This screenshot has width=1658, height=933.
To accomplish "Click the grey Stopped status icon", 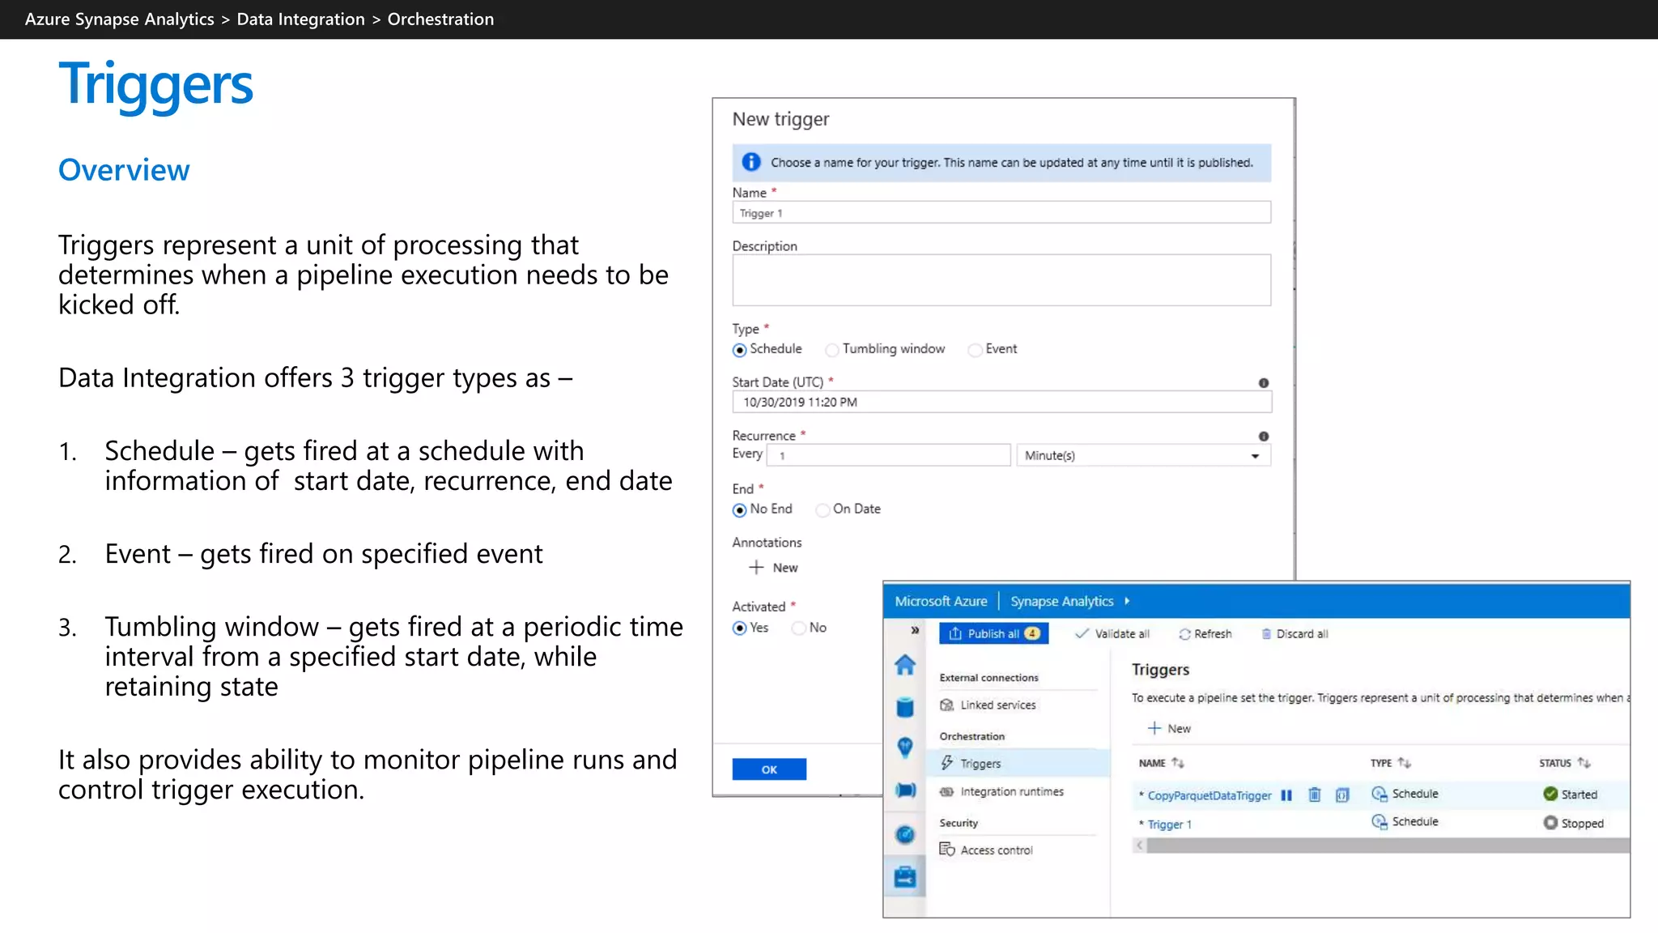I will pos(1550,823).
